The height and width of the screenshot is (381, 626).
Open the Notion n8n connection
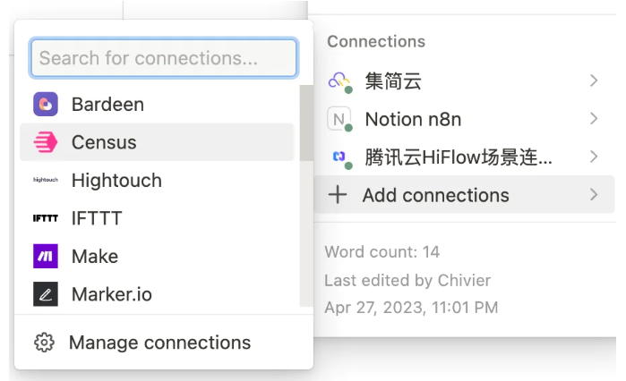point(464,119)
